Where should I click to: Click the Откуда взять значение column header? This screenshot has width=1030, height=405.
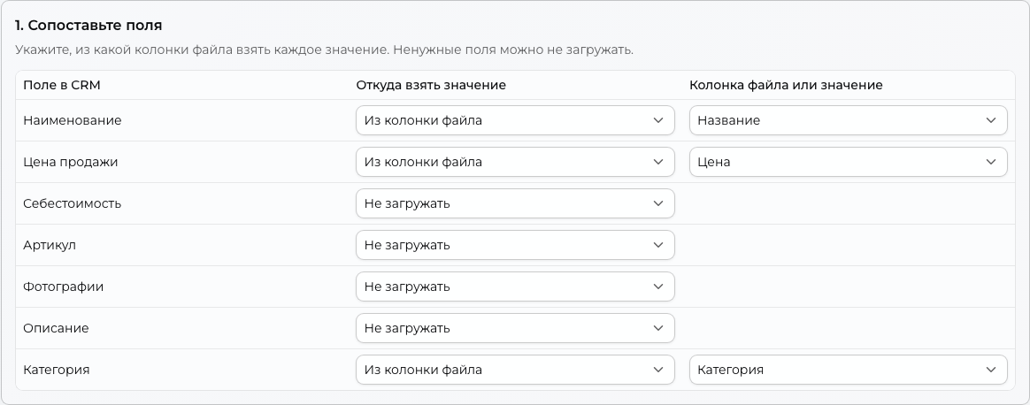431,85
